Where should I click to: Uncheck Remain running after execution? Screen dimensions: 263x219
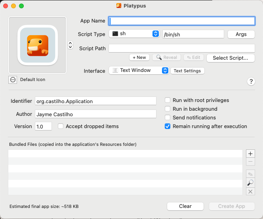[168, 126]
